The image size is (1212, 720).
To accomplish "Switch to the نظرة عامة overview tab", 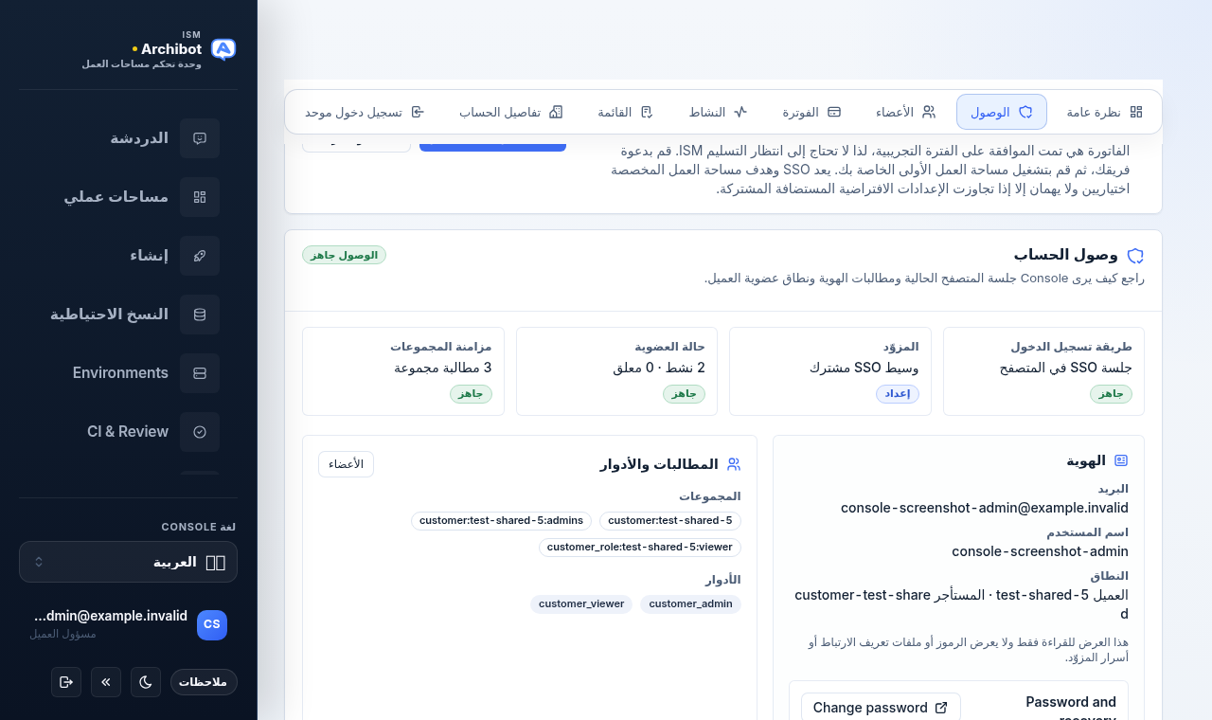I will [1104, 112].
